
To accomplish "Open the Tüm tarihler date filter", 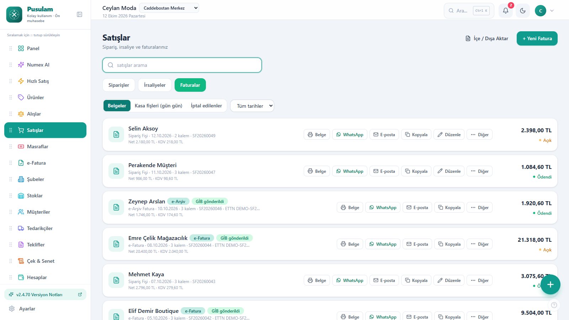I will coord(252,106).
